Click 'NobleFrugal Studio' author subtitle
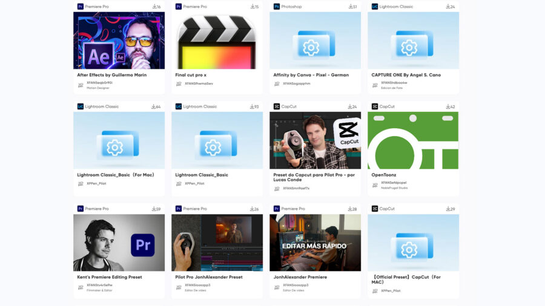The height and width of the screenshot is (306, 545). [394, 188]
